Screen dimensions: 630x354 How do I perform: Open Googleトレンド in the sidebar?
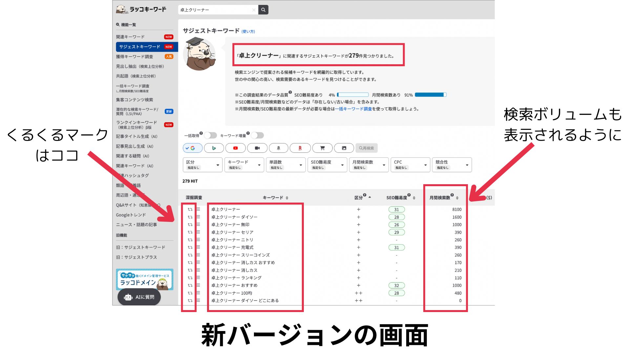tap(131, 215)
